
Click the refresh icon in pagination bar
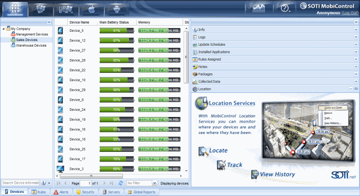[x=120, y=183]
